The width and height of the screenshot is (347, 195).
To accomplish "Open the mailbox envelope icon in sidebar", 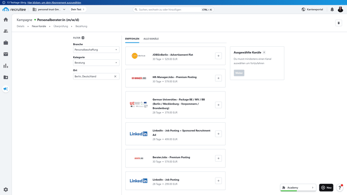I will 6,54.
